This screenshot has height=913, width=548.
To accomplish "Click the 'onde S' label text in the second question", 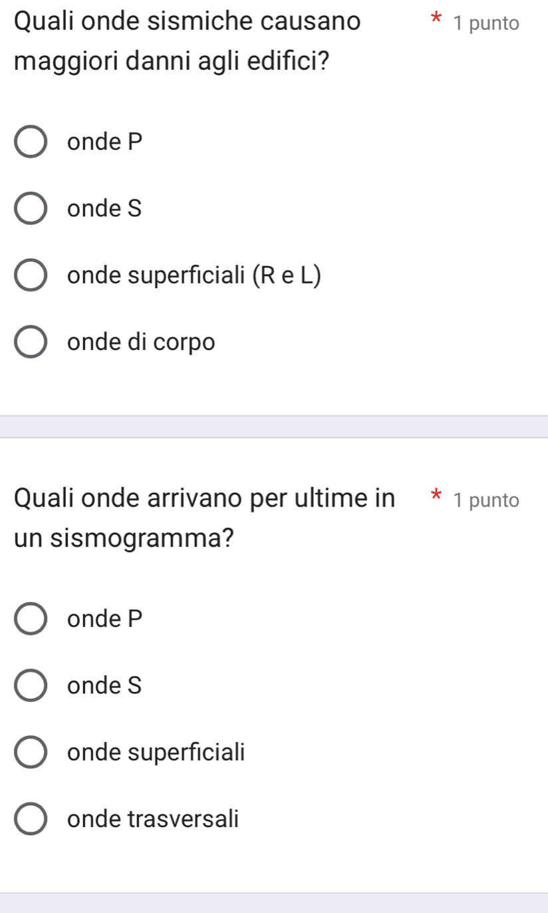I will [104, 686].
